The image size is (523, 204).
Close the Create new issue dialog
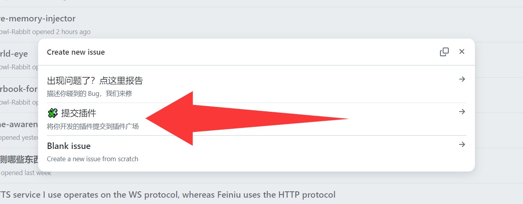[461, 52]
